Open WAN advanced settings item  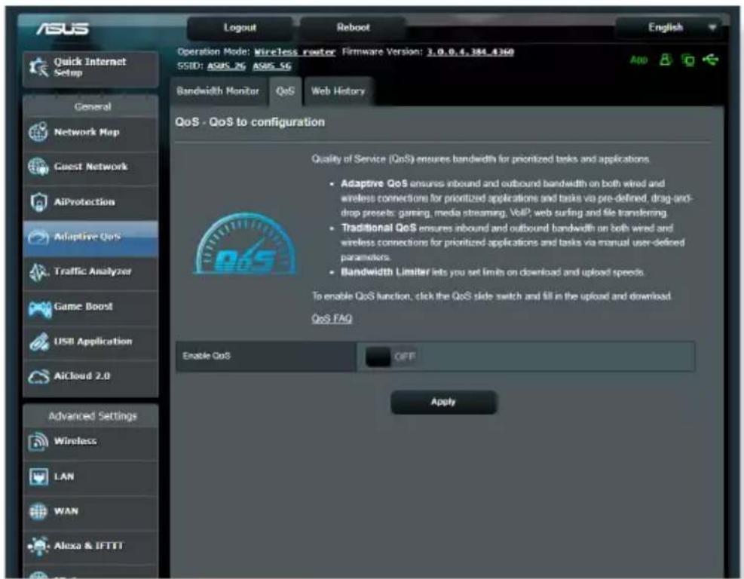click(90, 512)
